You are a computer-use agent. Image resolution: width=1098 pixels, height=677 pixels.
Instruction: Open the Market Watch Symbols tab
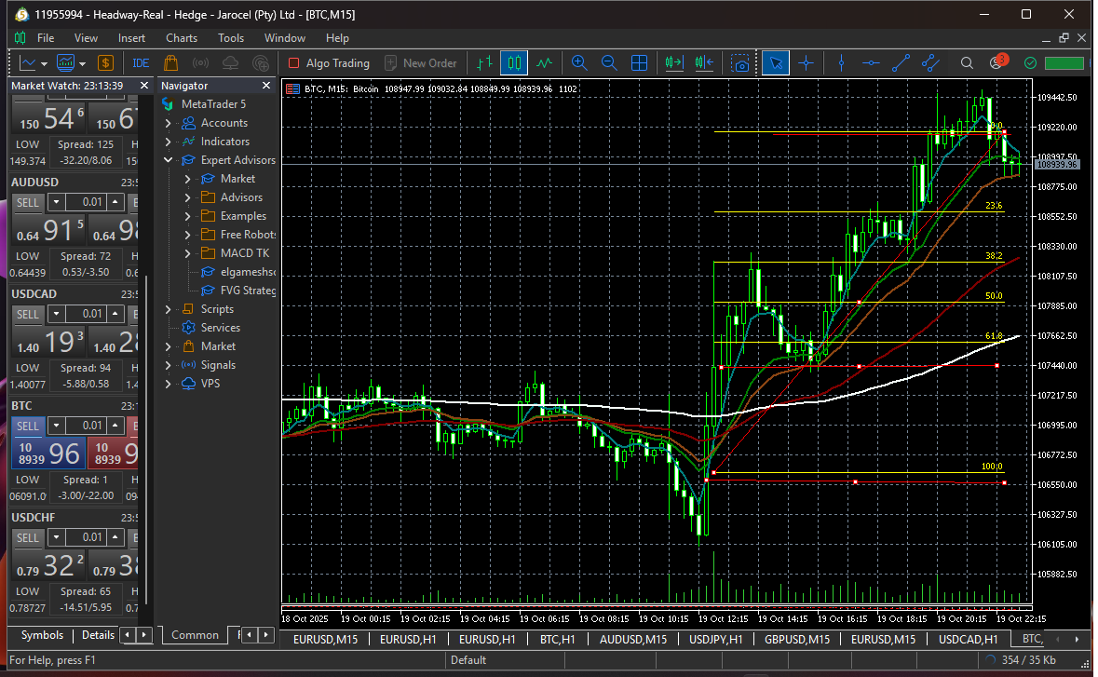pyautogui.click(x=42, y=635)
